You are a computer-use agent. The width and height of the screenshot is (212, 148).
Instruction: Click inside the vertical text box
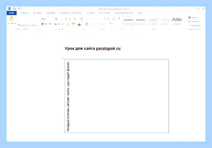[x=117, y=96]
